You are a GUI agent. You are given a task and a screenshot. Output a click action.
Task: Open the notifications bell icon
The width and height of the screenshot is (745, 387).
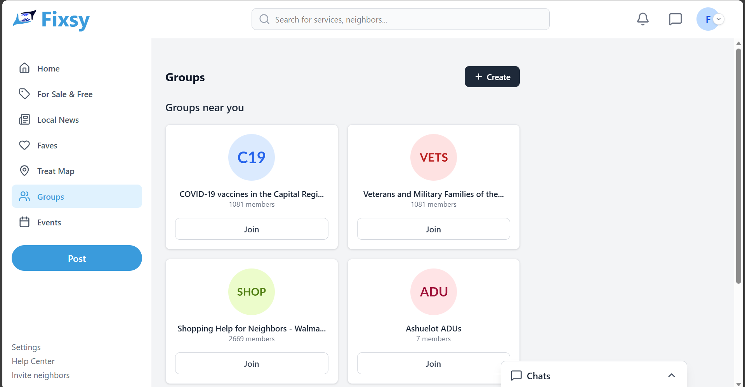[x=643, y=19]
